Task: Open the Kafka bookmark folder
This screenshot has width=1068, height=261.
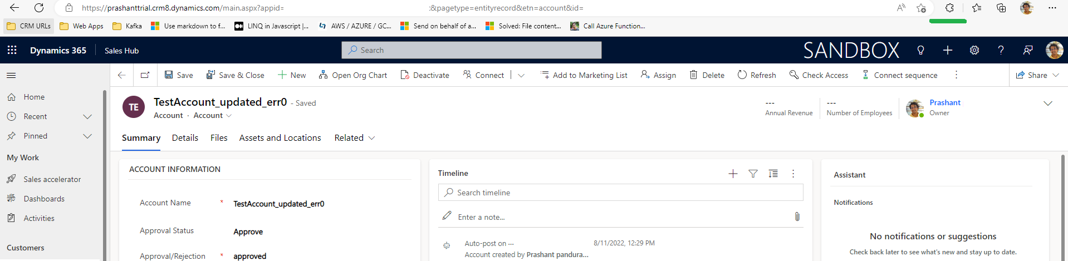Action: (x=128, y=26)
